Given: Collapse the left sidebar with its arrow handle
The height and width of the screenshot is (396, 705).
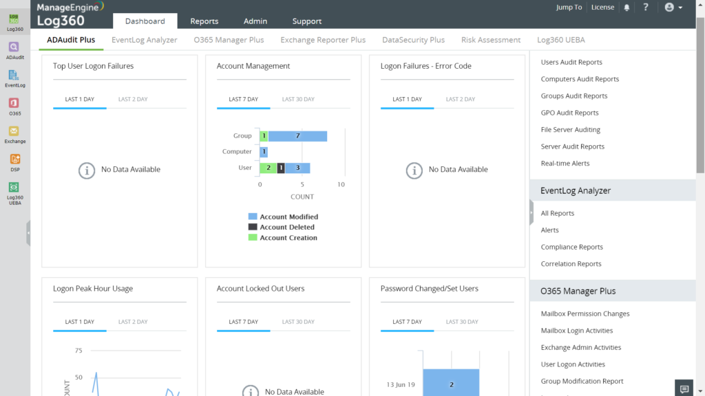Looking at the screenshot, I should coord(28,233).
